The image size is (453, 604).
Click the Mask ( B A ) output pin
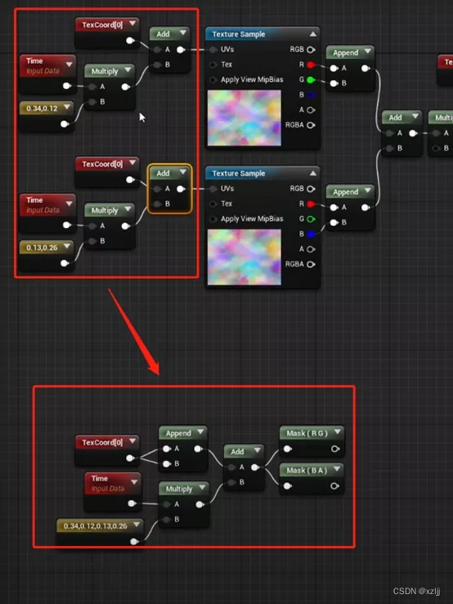pyautogui.click(x=335, y=486)
